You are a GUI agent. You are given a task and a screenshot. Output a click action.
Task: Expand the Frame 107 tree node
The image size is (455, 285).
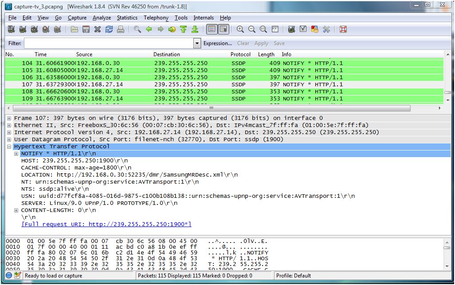(9, 118)
